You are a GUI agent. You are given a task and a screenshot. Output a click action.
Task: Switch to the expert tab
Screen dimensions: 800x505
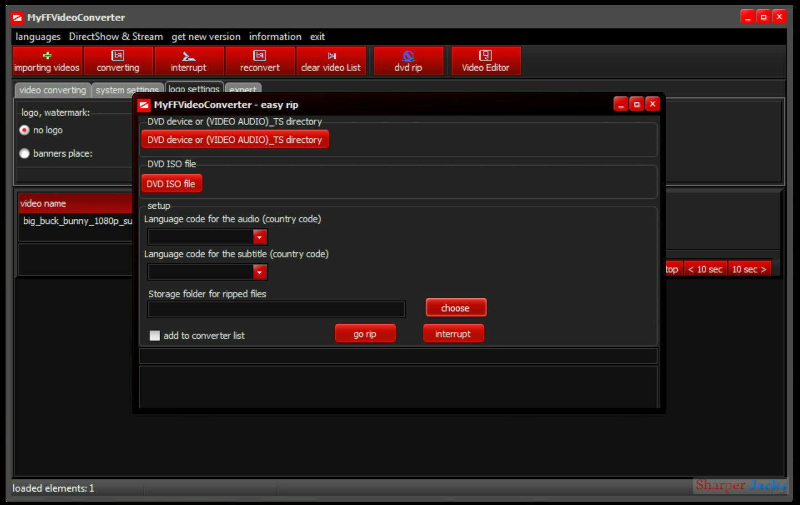[x=243, y=90]
